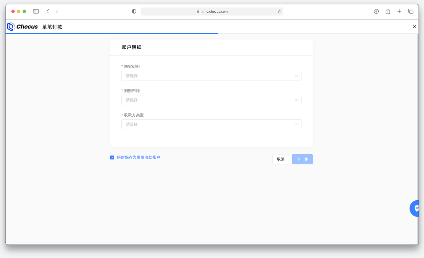
Task: Click the privacy shield icon
Action: [134, 11]
